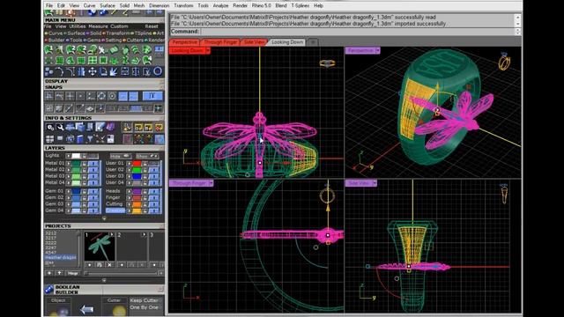This screenshot has width=564, height=317.
Task: Select the blue burst arrow tool icon
Action: [x=114, y=71]
